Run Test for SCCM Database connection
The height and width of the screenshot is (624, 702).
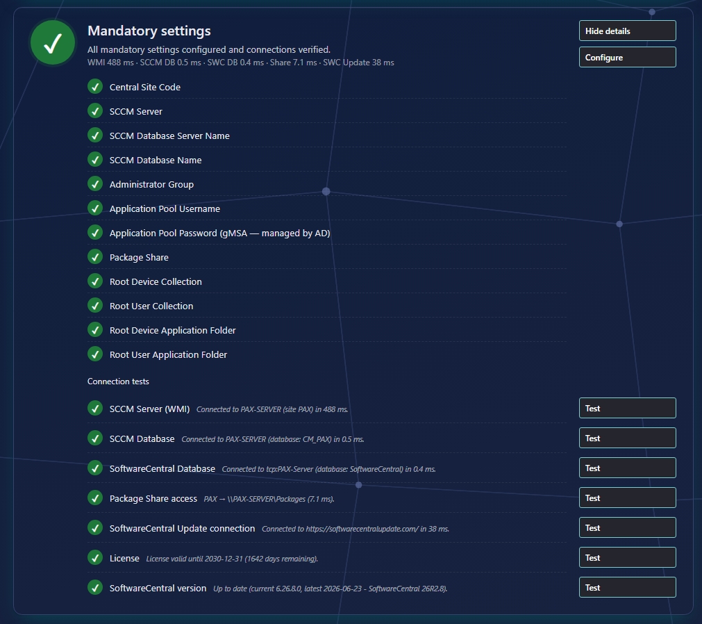[x=627, y=438]
